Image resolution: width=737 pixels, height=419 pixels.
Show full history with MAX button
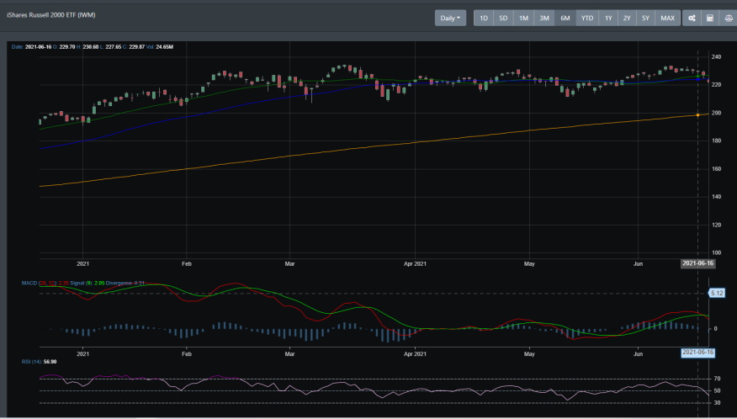pyautogui.click(x=667, y=18)
